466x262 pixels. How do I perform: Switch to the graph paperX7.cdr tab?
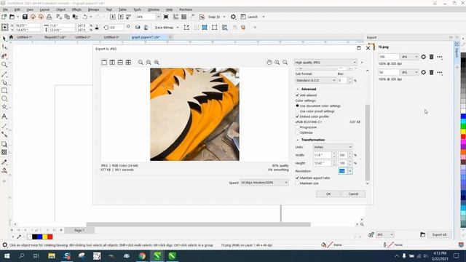click(146, 37)
